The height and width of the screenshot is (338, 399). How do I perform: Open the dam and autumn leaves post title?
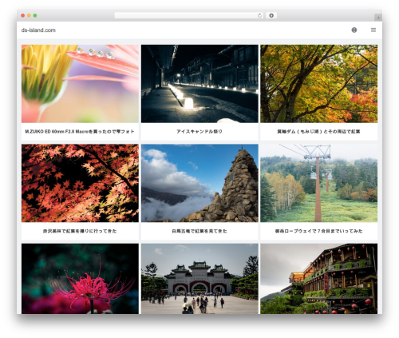pos(318,131)
